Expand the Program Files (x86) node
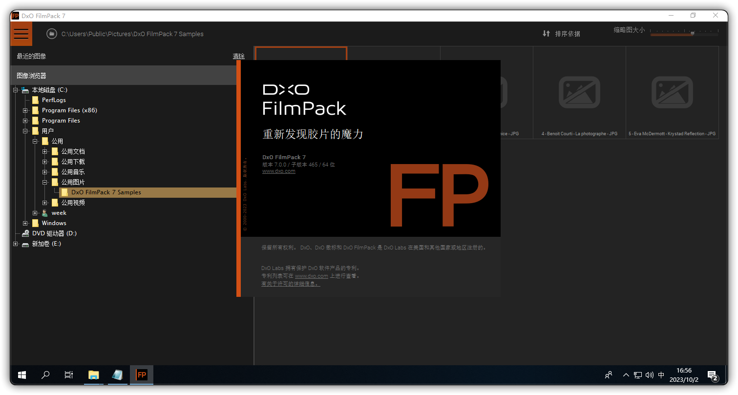 coord(25,110)
